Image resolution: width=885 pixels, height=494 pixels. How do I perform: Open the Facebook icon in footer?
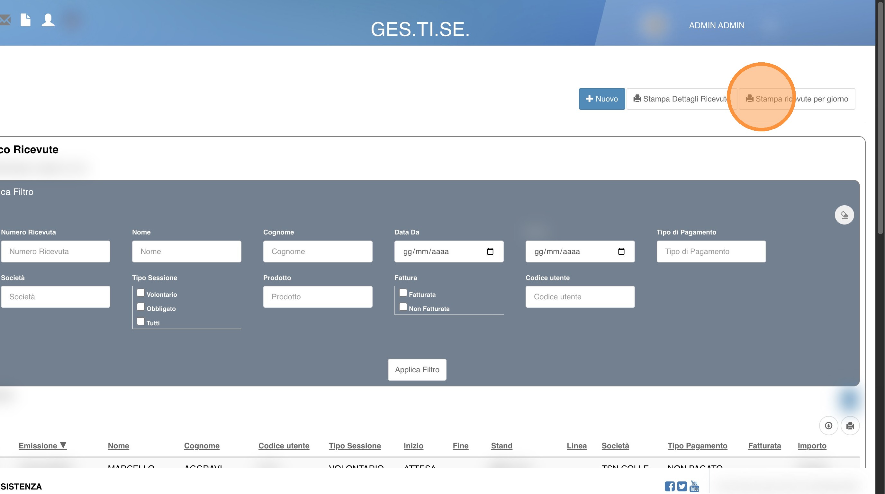tap(669, 486)
